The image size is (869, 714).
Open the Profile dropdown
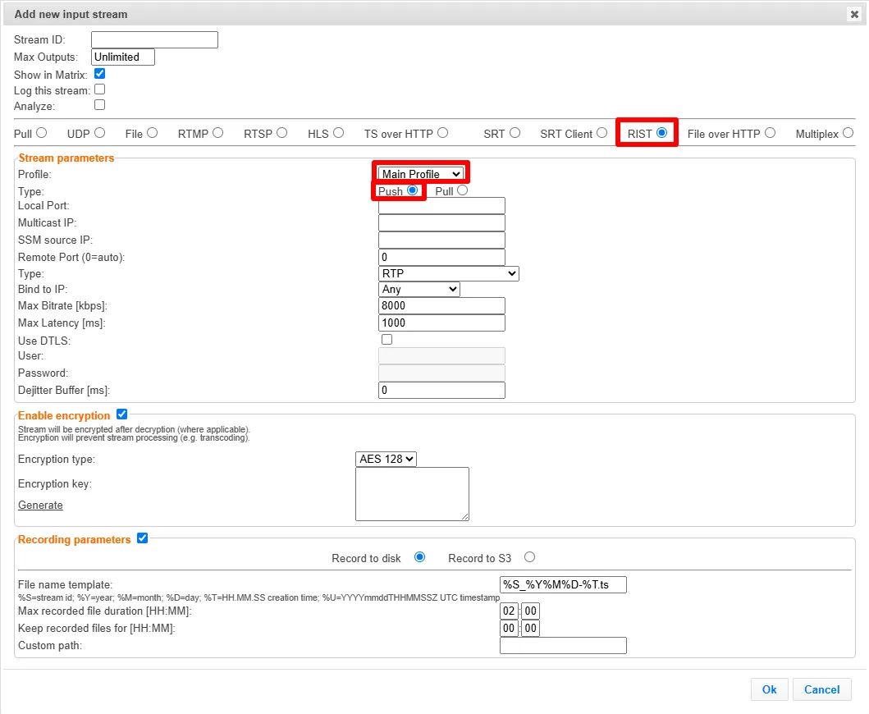(x=421, y=174)
